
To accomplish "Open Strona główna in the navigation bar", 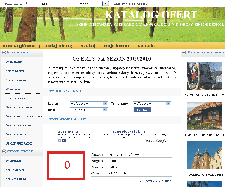I will click(19, 46).
